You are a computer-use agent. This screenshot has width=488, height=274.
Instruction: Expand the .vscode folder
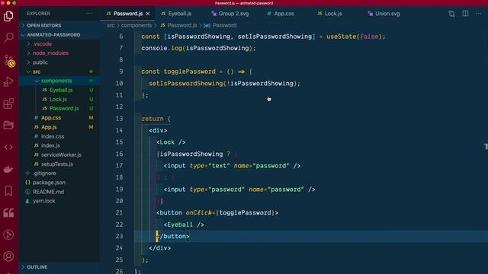click(x=43, y=44)
